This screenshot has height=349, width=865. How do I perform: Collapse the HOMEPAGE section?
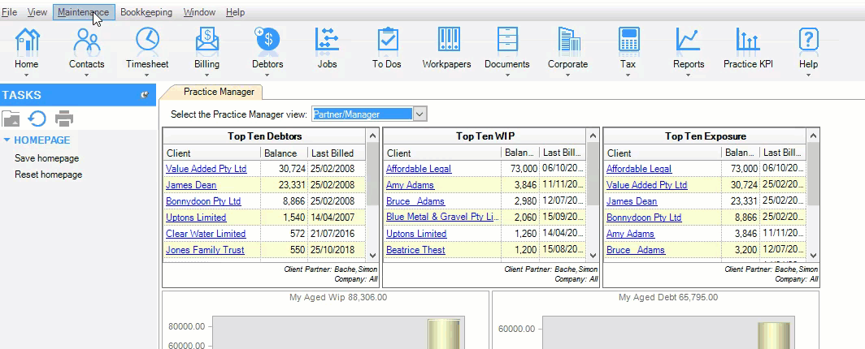coord(7,140)
